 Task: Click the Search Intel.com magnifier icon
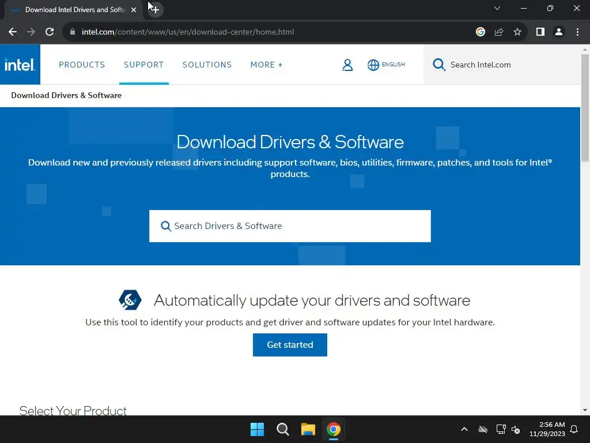(x=438, y=65)
